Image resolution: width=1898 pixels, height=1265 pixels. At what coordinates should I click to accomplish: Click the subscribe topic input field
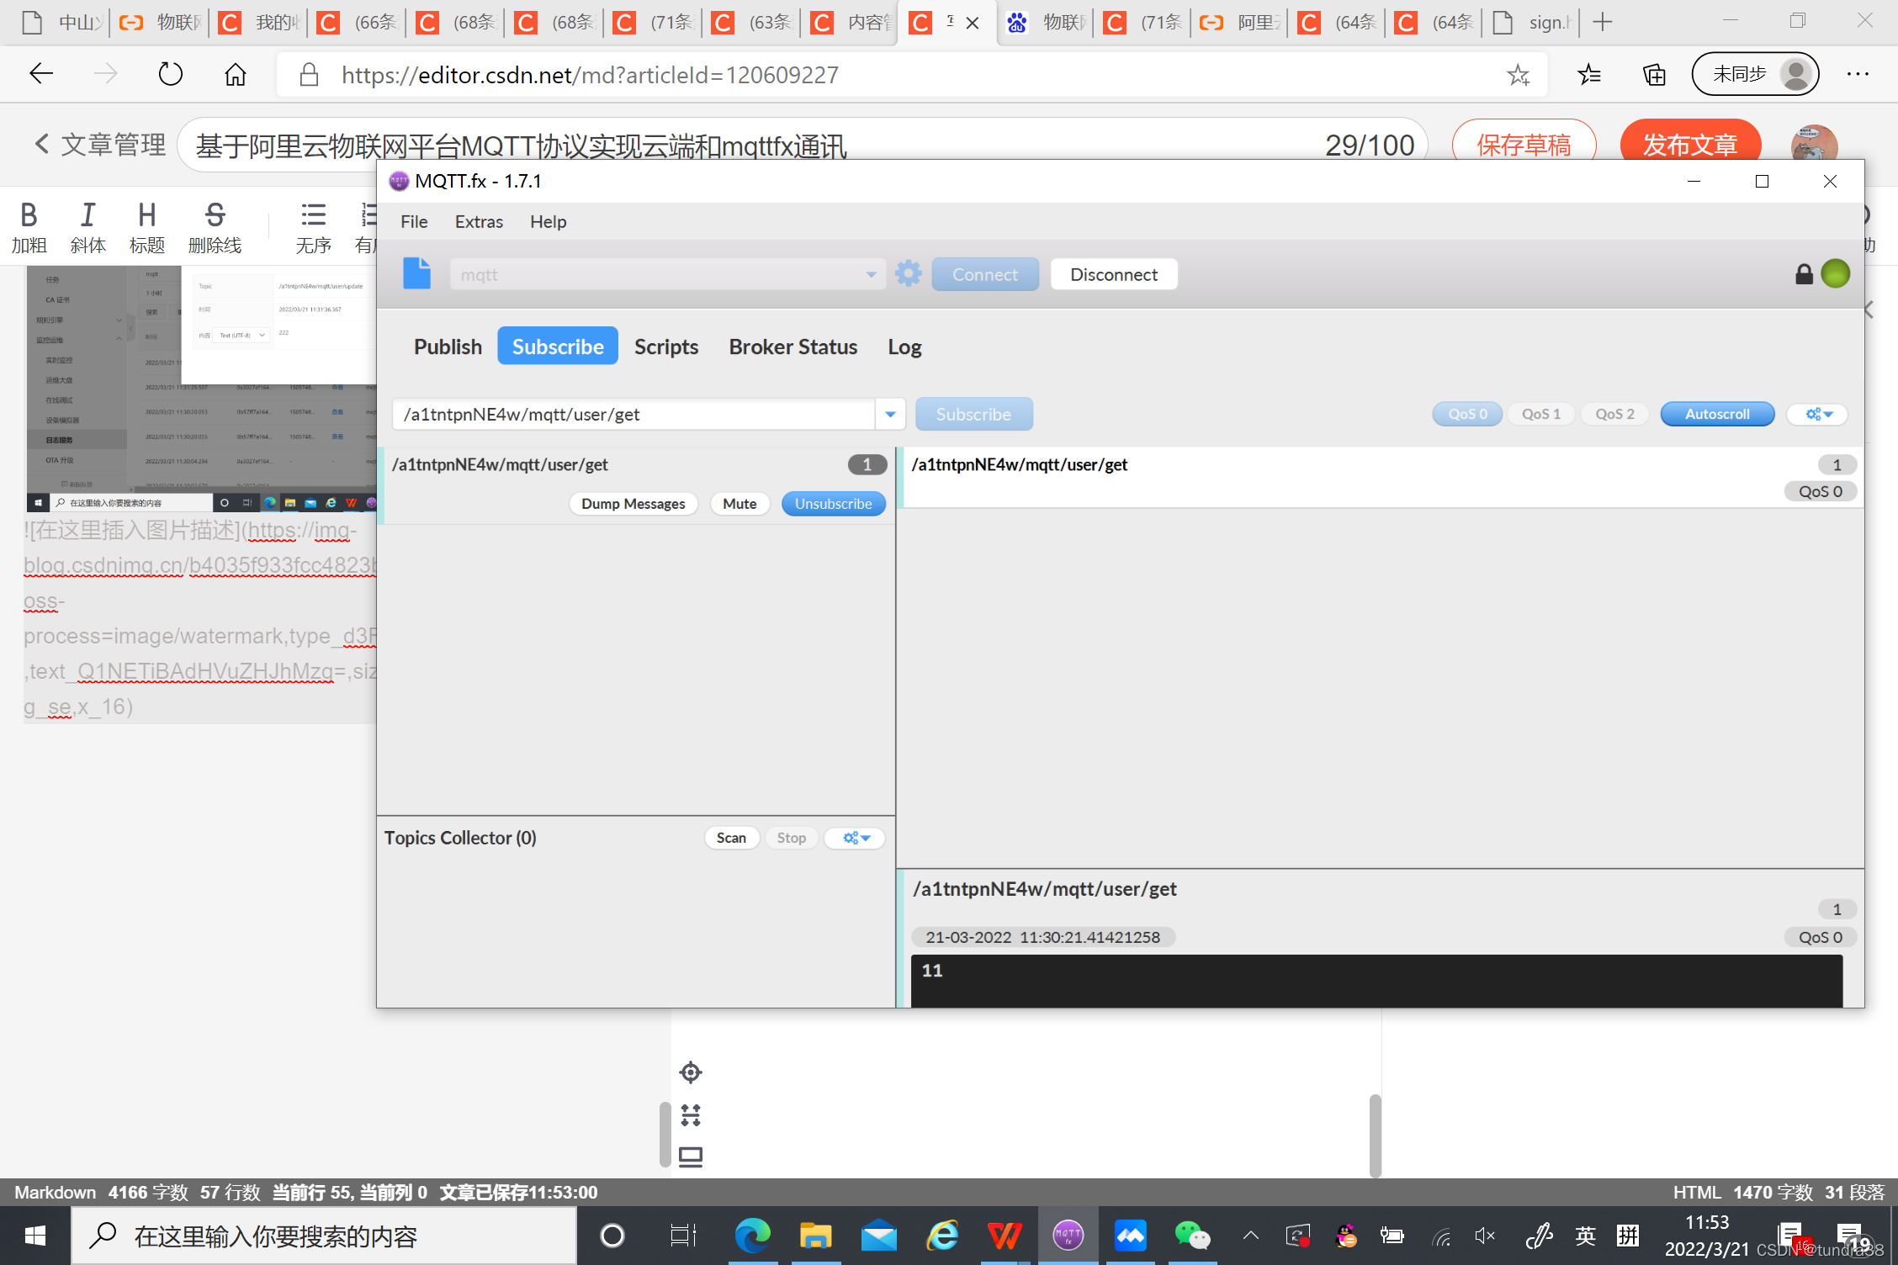[634, 414]
